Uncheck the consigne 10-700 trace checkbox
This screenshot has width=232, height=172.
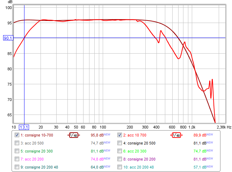(x=17, y=135)
